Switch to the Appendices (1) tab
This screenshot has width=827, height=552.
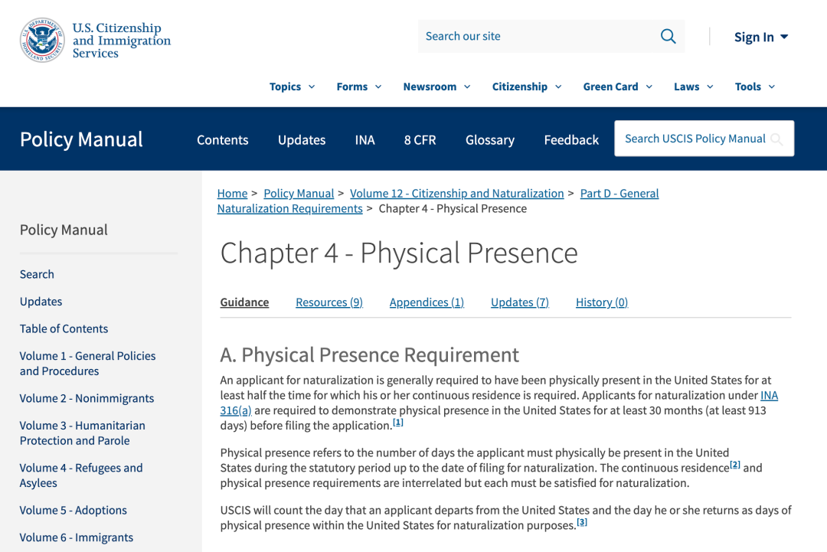(427, 302)
